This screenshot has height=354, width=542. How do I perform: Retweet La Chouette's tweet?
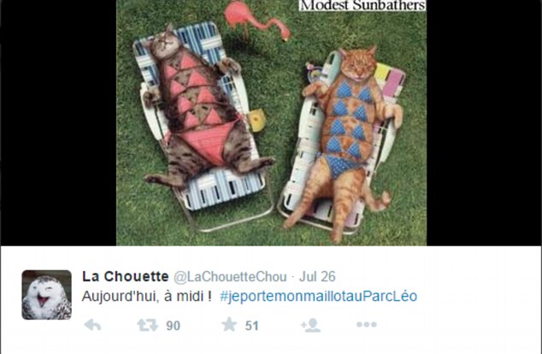[147, 325]
